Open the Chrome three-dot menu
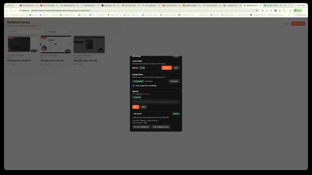 [x=305, y=11]
